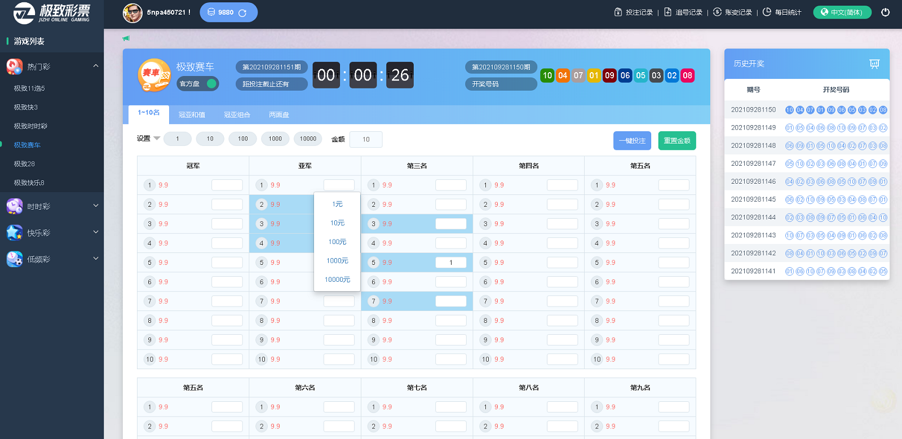Open 每日统计 daily statistics
This screenshot has width=902, height=439.
point(782,12)
